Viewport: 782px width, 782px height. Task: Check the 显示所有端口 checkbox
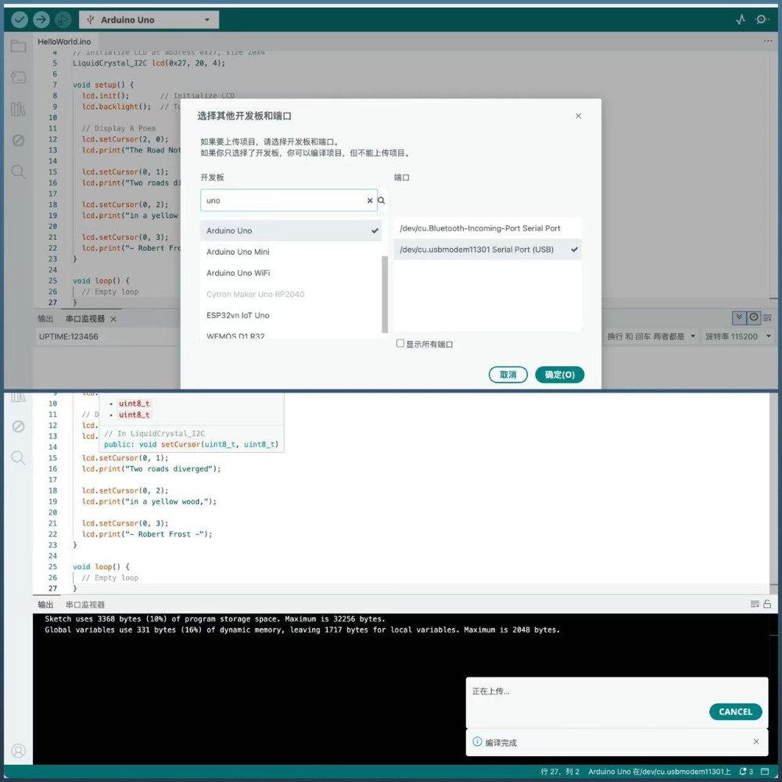point(400,343)
